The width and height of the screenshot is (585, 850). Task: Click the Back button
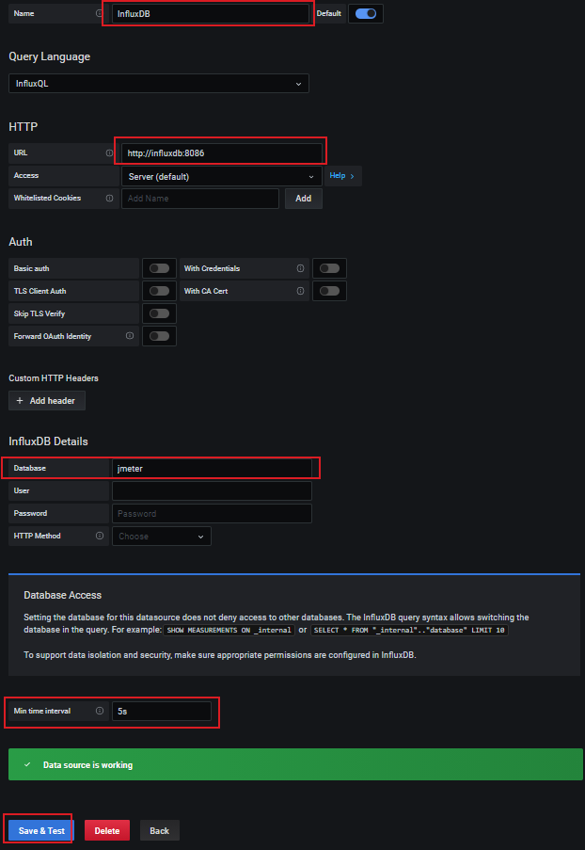tap(159, 830)
